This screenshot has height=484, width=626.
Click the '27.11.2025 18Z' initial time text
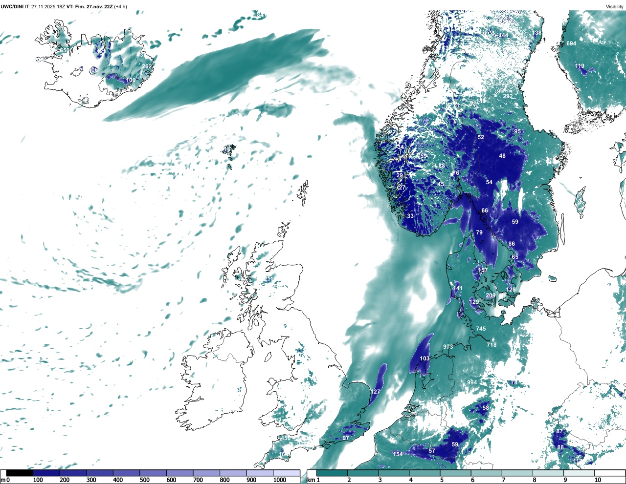[48, 6]
